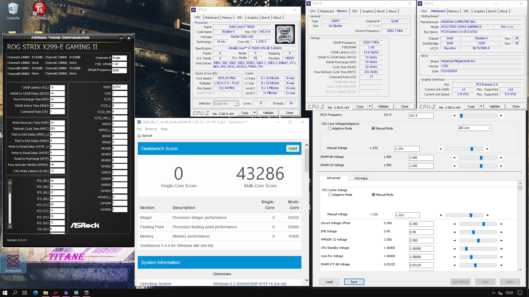
Task: Open the Geekbench Browser menu
Action: click(151, 129)
